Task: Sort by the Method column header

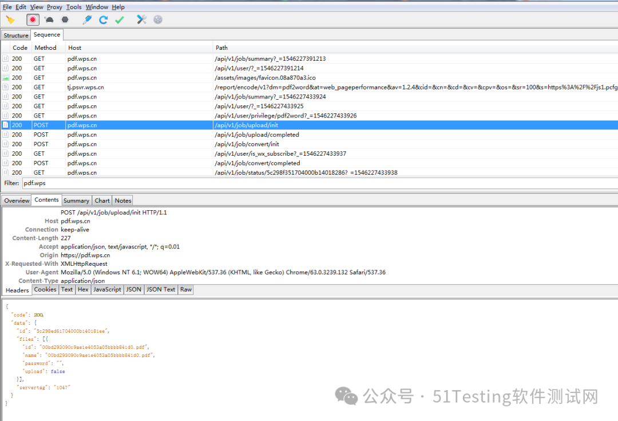Action: 45,48
